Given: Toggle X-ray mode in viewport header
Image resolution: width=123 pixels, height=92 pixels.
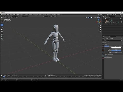Looking at the screenshot, I should pyautogui.click(x=94, y=18).
